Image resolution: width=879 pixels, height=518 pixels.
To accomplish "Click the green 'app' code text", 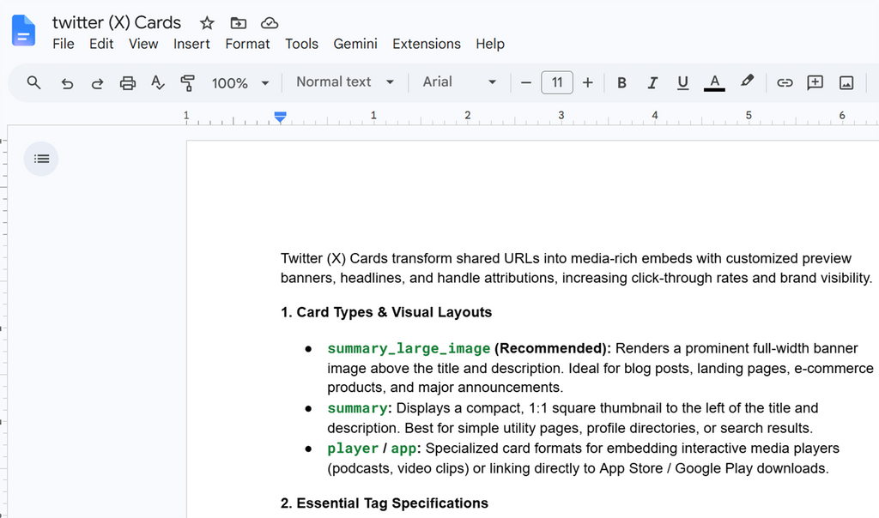I will [403, 449].
